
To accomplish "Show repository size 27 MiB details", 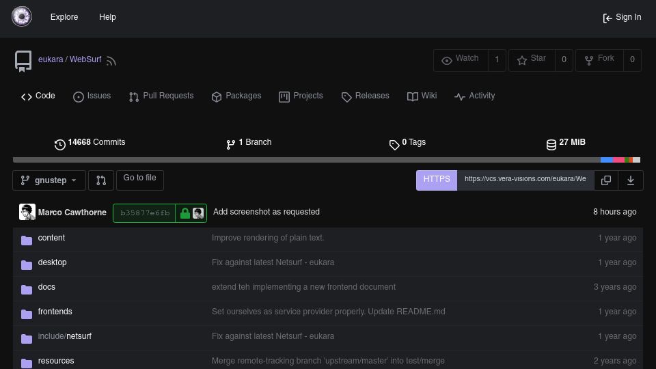I will pyautogui.click(x=566, y=143).
